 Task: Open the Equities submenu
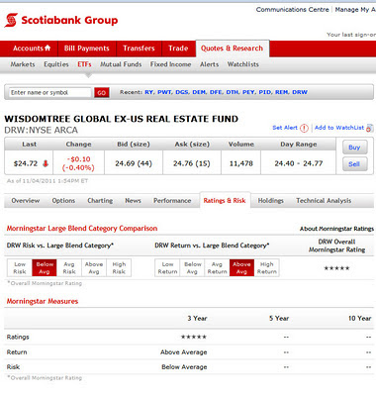(x=56, y=64)
